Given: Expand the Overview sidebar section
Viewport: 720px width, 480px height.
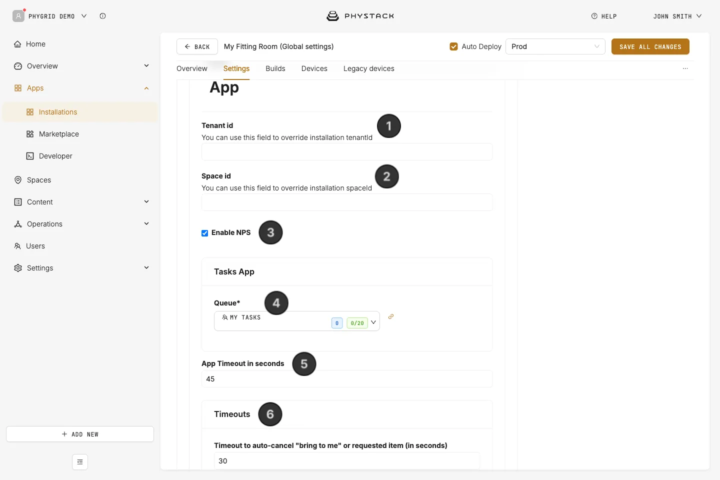Looking at the screenshot, I should (146, 65).
